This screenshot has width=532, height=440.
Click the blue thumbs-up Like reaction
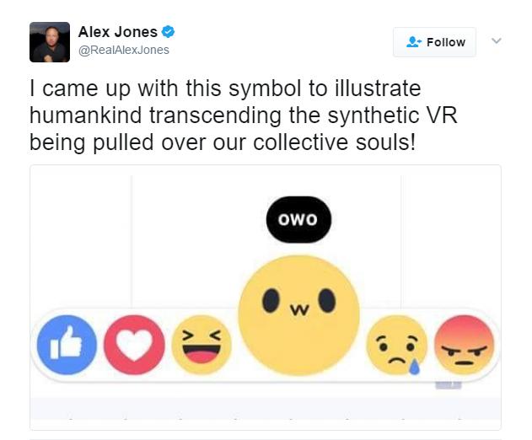tap(67, 345)
